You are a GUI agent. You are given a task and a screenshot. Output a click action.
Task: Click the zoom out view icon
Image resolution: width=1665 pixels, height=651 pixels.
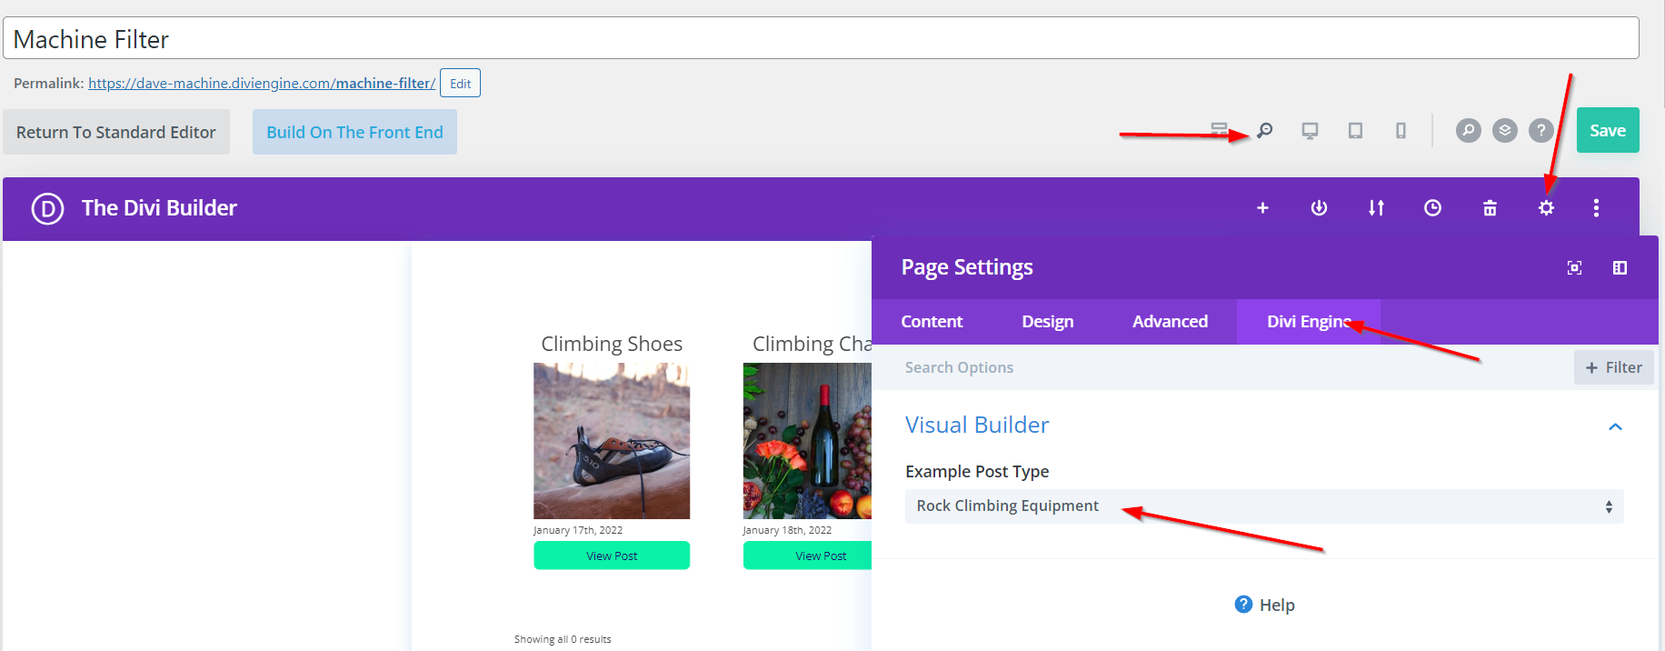(x=1264, y=131)
